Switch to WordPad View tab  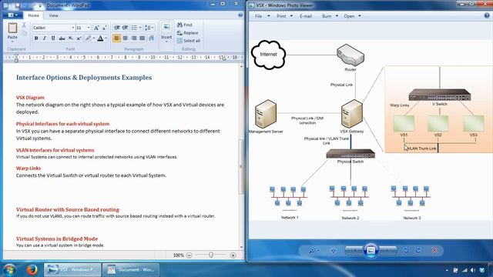coord(53,15)
